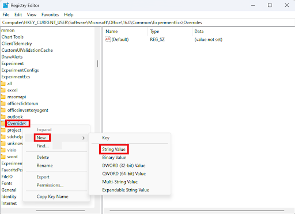The width and height of the screenshot is (295, 214).
Task: Select the Fonts key
Action: [7, 184]
